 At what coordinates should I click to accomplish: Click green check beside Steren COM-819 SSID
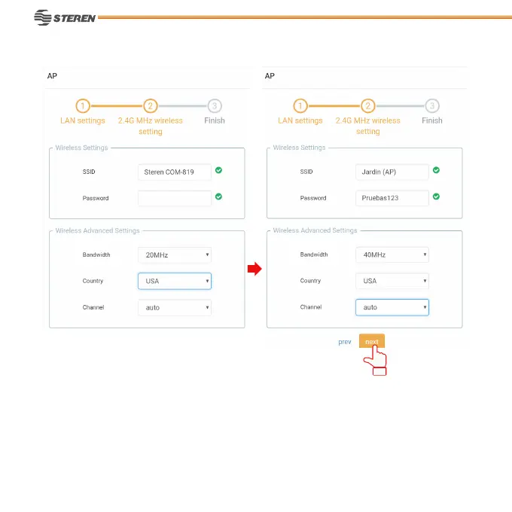218,170
